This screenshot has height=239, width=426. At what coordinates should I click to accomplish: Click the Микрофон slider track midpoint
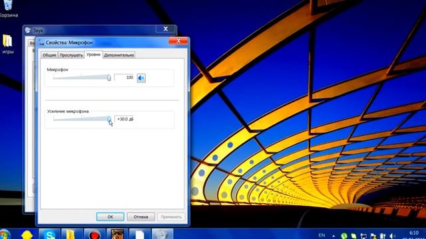pos(81,78)
